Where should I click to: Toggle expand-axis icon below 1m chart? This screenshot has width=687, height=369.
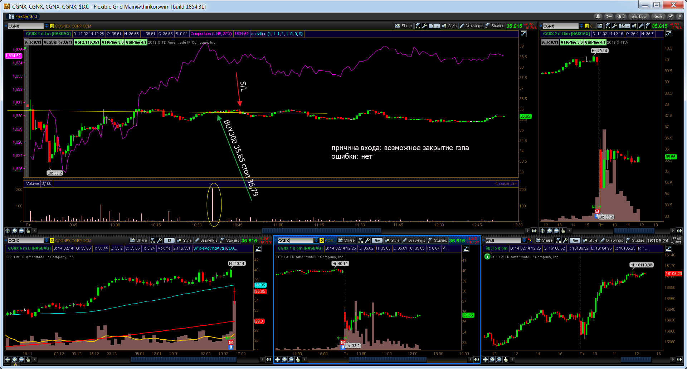pyautogui.click(x=534, y=231)
